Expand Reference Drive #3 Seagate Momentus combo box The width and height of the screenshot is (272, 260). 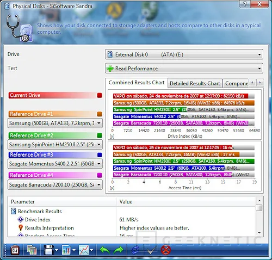tap(55, 164)
